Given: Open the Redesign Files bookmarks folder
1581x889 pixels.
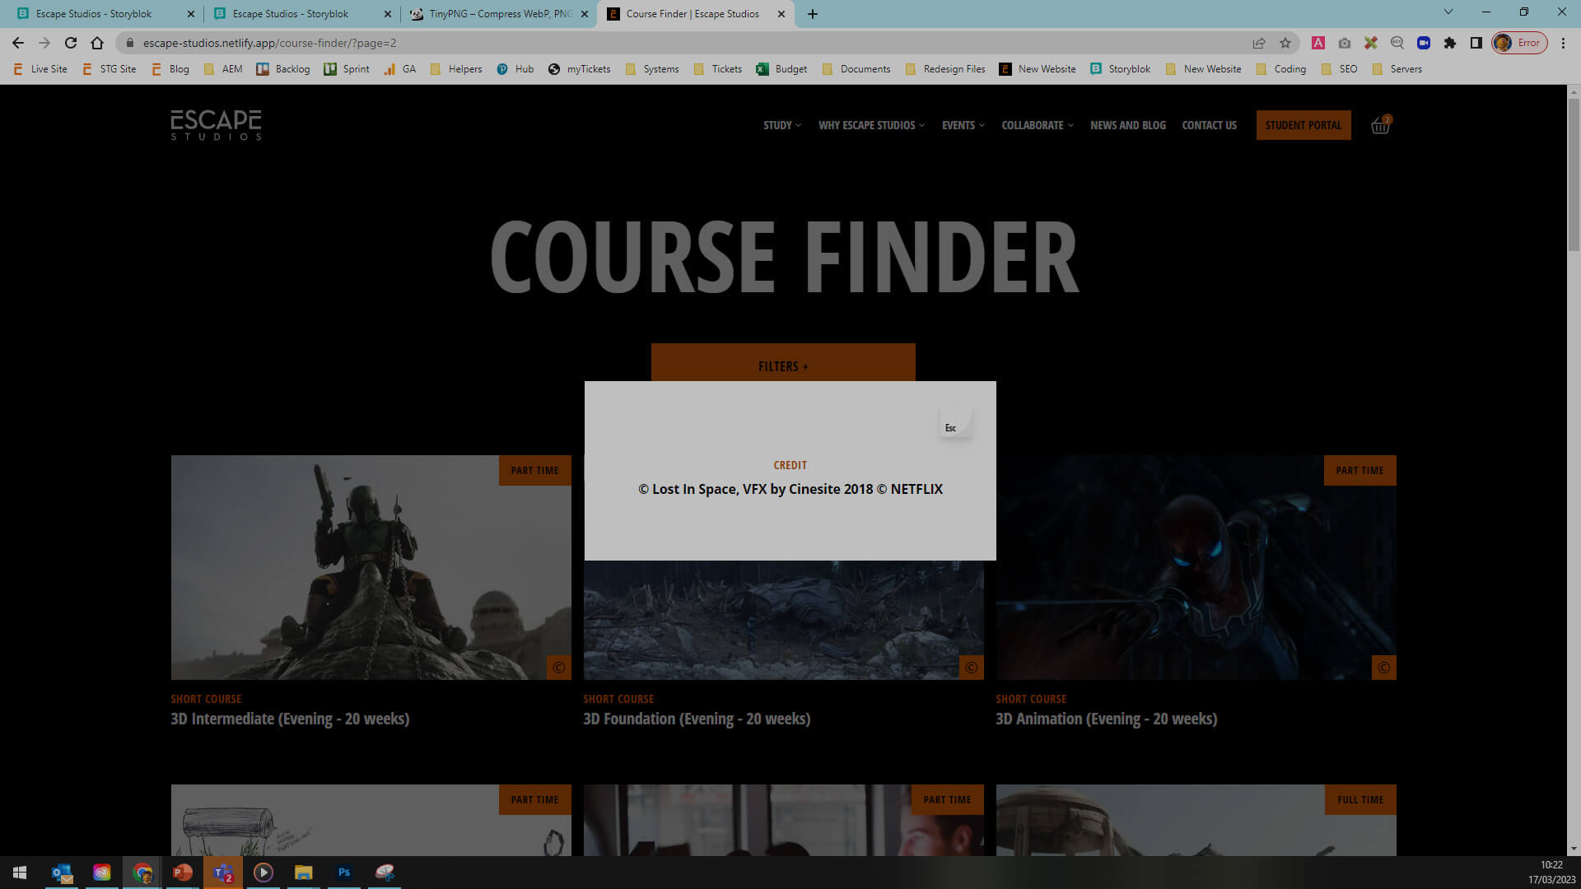Looking at the screenshot, I should 945,69.
